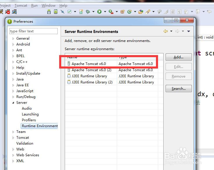Image resolution: width=214 pixels, height=170 pixels.
Task: Select the Team tree item
Action: click(x=21, y=132)
